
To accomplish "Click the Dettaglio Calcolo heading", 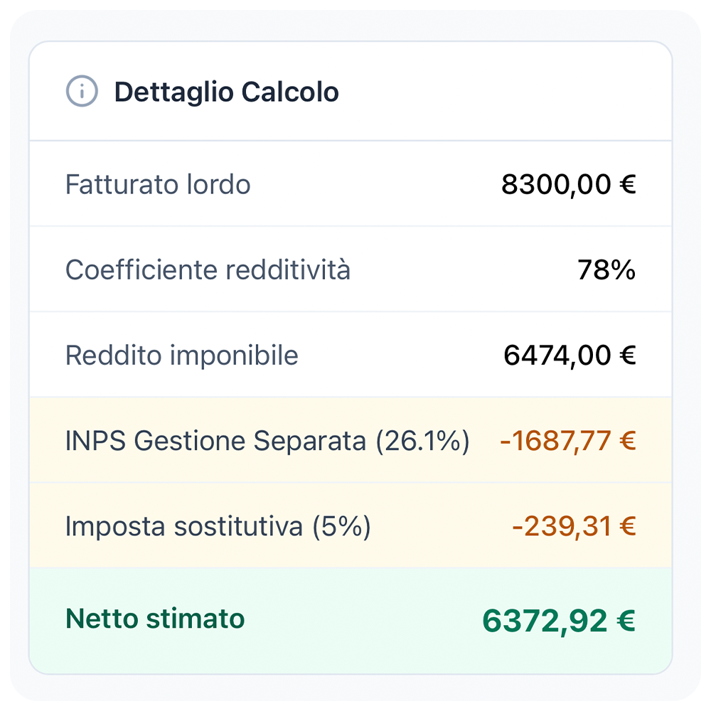I will pyautogui.click(x=226, y=92).
